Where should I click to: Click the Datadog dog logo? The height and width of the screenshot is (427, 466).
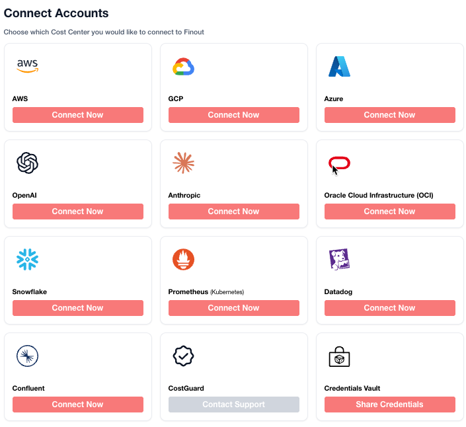click(x=339, y=259)
